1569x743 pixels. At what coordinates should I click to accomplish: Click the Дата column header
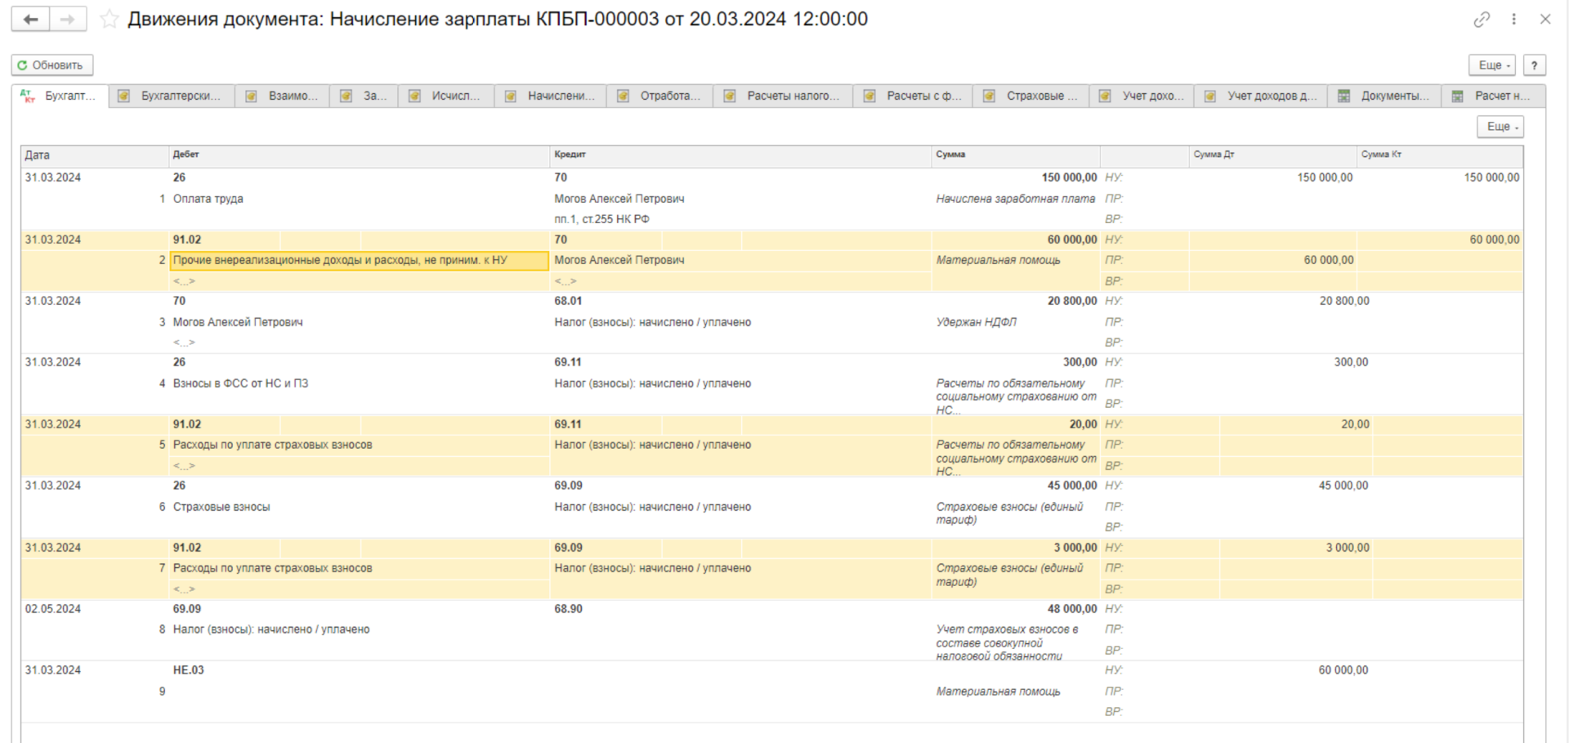(94, 155)
